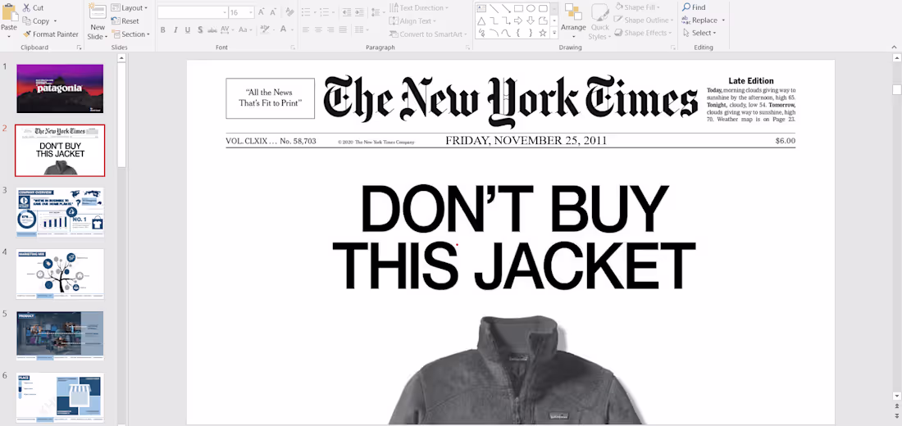Open Clipboard pane launcher
The image size is (902, 426).
click(x=80, y=48)
